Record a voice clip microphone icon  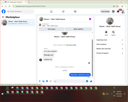[40, 81]
